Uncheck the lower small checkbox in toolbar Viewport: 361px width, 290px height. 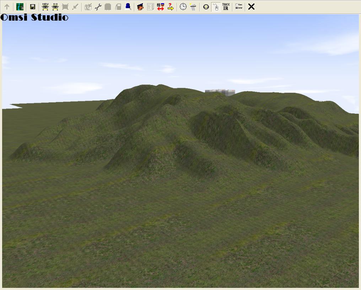click(237, 8)
